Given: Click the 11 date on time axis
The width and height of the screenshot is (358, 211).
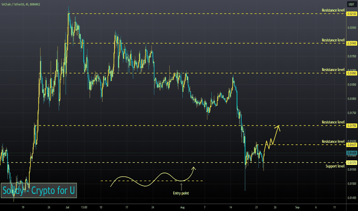Looking at the screenshot, I should [335, 207].
